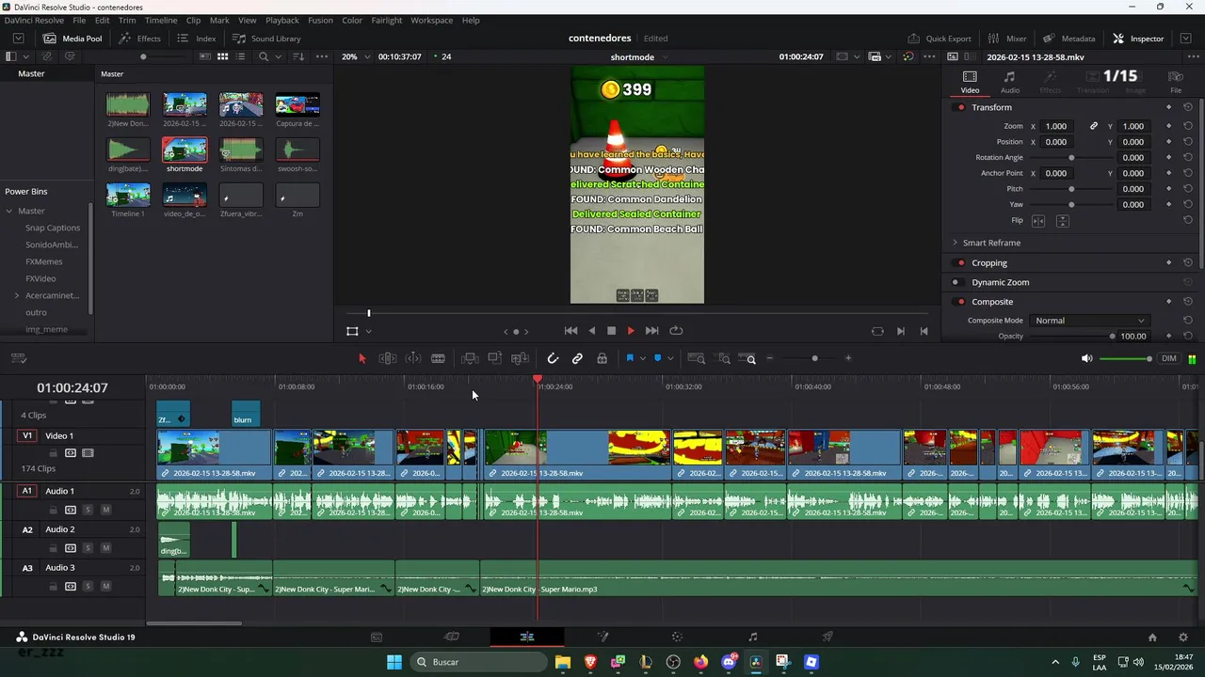Toggle Transform section enable dot

960,107
